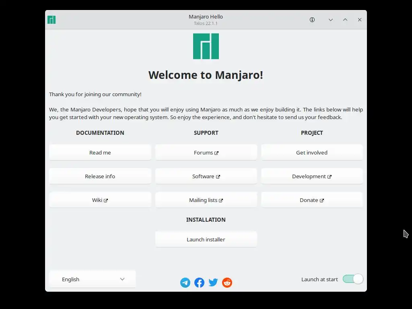Open the Release info page

coord(100,176)
